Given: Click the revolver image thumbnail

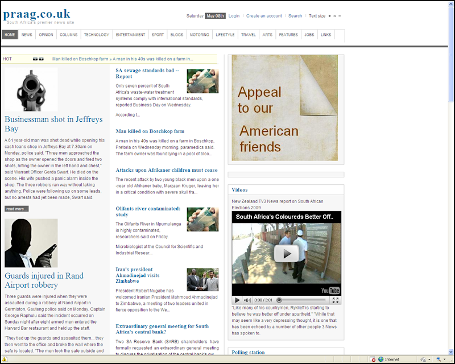Looking at the screenshot, I should coord(31,89).
